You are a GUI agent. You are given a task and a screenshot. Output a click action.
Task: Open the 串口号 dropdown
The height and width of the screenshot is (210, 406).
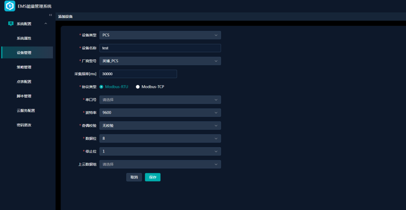pyautogui.click(x=160, y=100)
